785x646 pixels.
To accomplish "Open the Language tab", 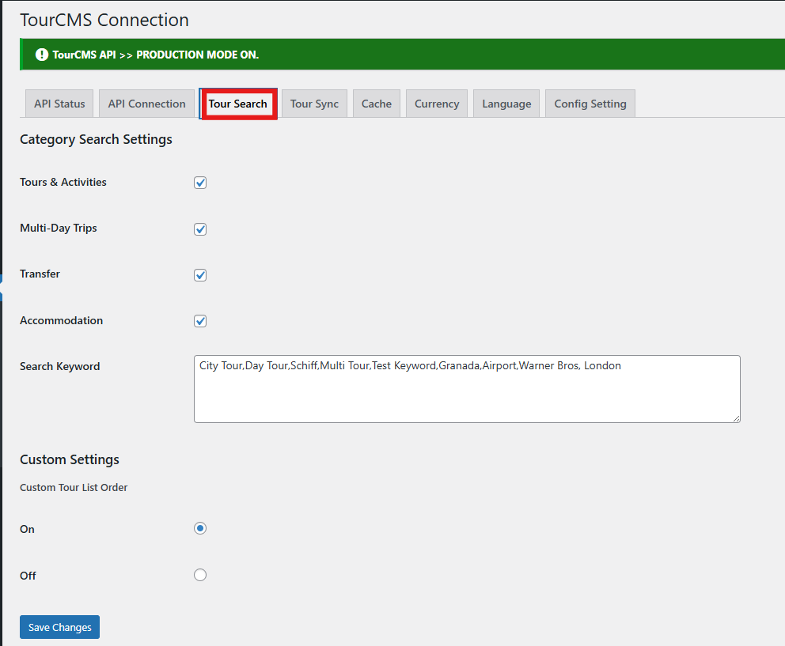I will 506,104.
